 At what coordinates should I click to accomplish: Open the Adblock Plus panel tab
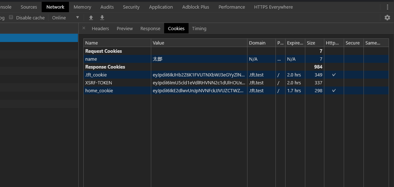pos(195,7)
